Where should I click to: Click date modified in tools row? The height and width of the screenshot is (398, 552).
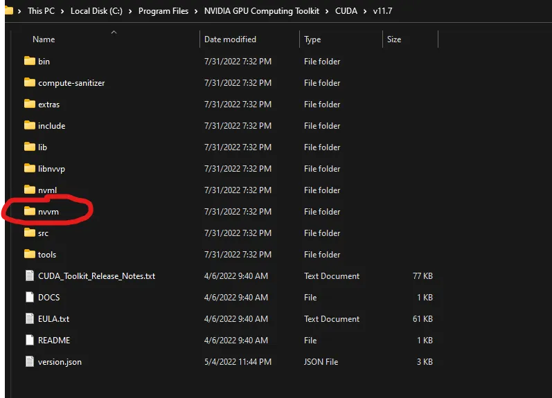[238, 255]
